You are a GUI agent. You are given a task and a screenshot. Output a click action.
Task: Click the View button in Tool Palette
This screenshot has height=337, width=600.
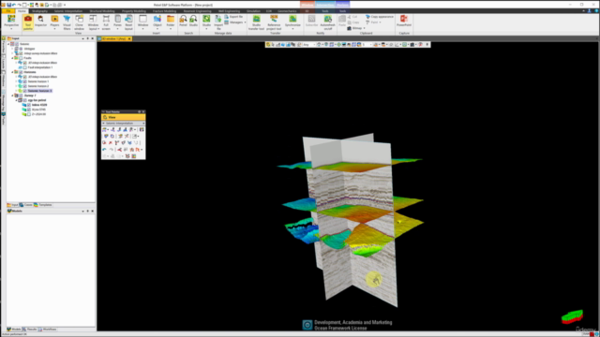click(x=123, y=117)
